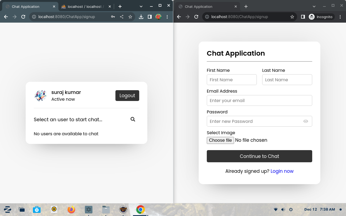Open the saved password key icon
The width and height of the screenshot is (346, 216).
[113, 17]
